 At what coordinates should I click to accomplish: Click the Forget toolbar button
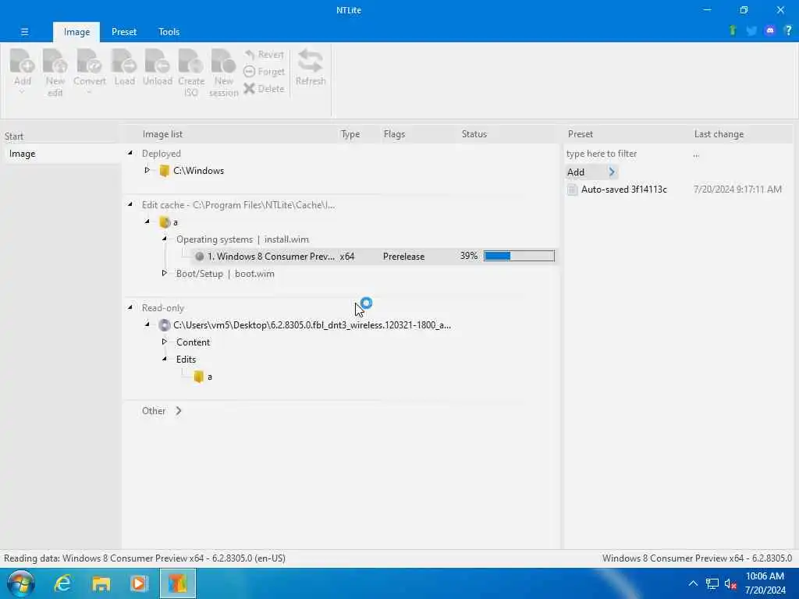coord(264,72)
